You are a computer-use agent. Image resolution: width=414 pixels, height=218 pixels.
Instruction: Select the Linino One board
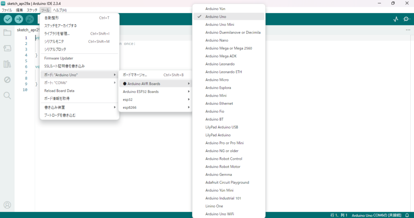click(x=229, y=206)
